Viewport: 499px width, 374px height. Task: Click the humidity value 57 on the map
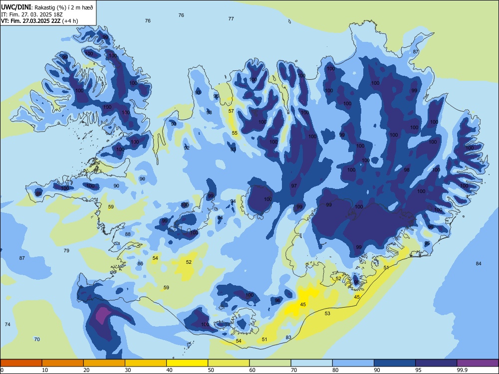[x=231, y=111]
